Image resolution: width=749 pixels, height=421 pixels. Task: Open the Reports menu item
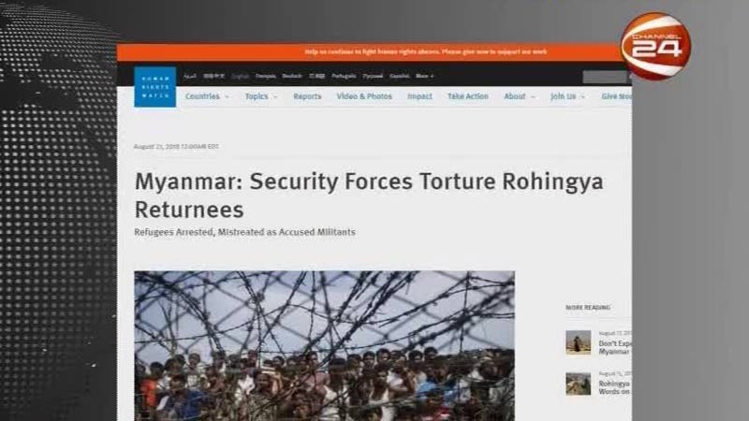307,96
